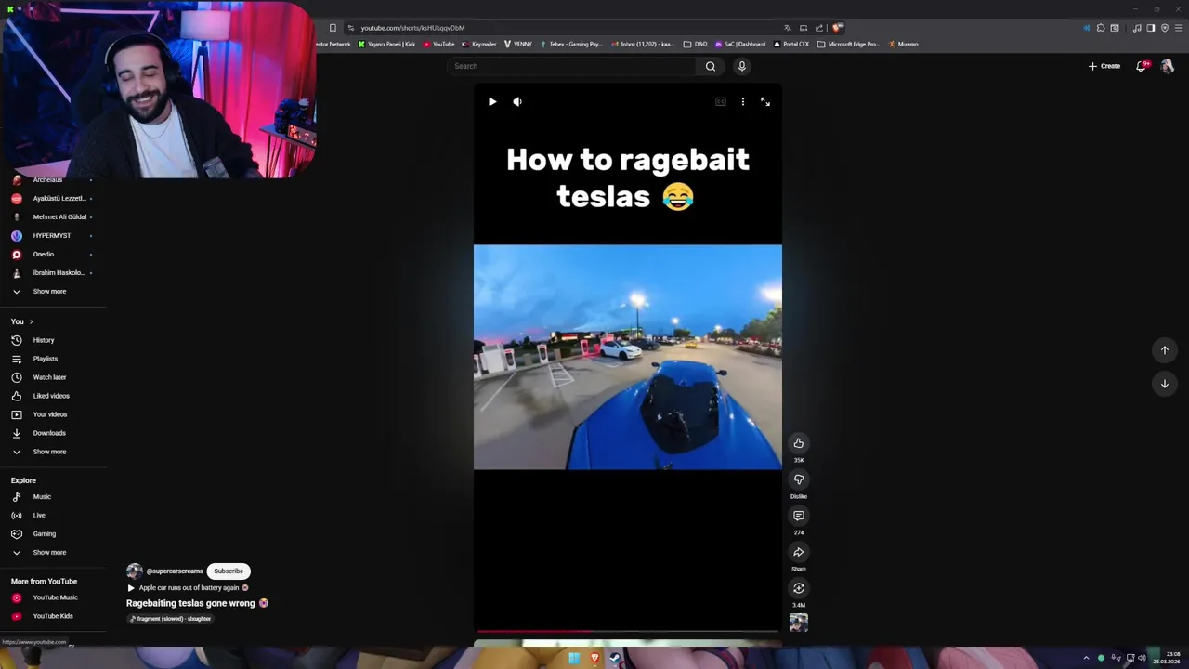The image size is (1189, 669).
Task: Show hidden system tray icons
Action: [x=1086, y=658]
